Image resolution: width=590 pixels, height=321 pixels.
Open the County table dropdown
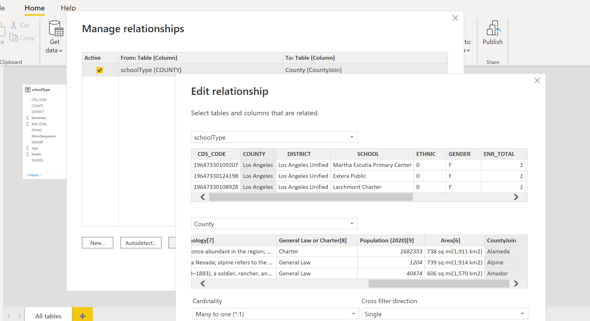274,224
